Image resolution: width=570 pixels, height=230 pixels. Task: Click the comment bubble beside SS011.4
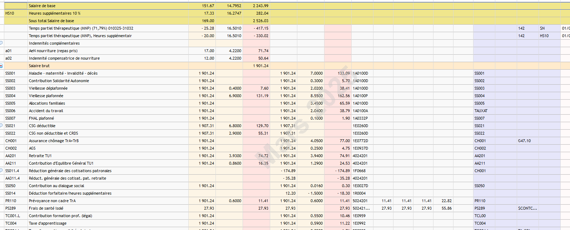[x=1, y=170]
